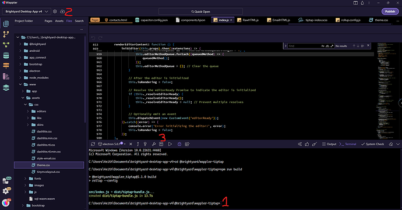
Task: Toggle regex option in Find bar
Action: point(332,46)
